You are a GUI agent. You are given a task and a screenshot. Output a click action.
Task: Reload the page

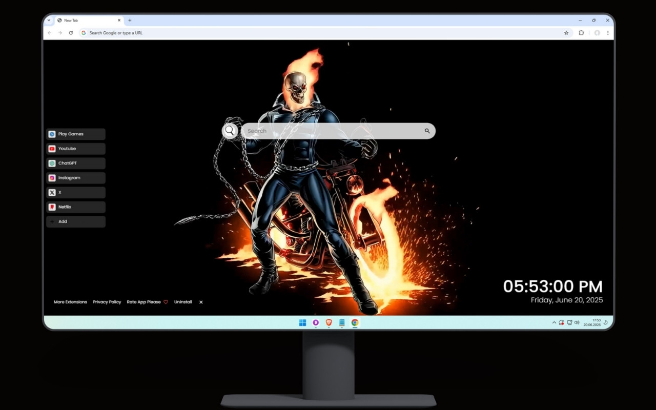71,33
